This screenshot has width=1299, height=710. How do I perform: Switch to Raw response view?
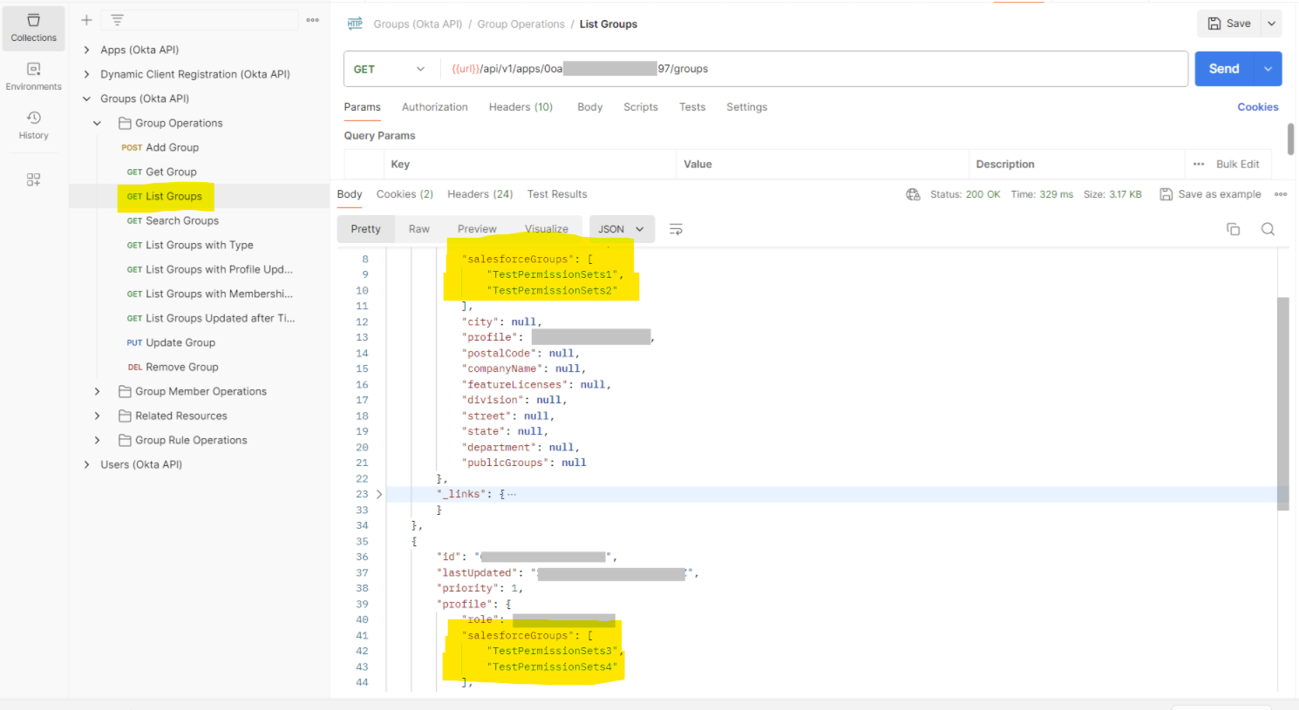[x=418, y=229]
